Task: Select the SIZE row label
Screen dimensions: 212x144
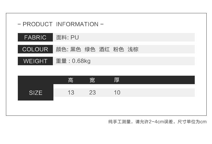Action: (36, 93)
